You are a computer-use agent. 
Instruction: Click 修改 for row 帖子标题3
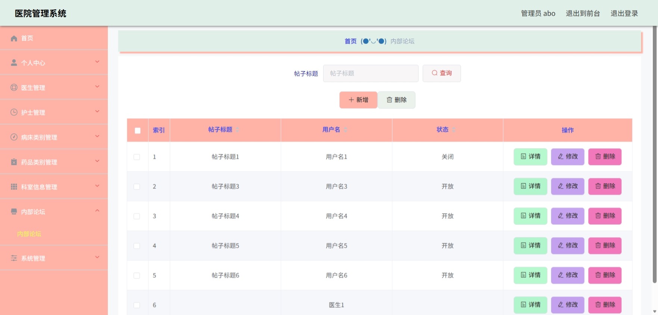click(568, 186)
